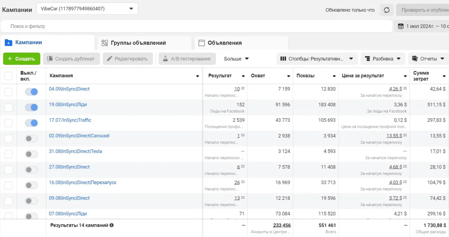Open the Цена за результат column arrow
The height and width of the screenshot is (237, 449).
point(405,76)
